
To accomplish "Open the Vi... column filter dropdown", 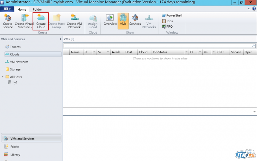I will tap(108, 52).
